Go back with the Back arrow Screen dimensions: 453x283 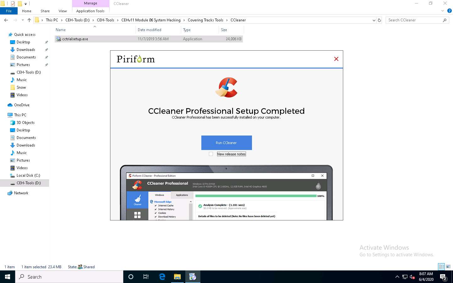(6, 20)
